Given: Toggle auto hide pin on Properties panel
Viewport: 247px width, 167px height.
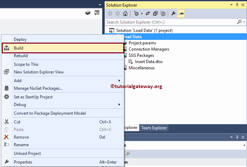Looking at the screenshot, I should 237,137.
